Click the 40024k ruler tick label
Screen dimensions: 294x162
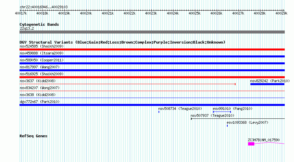coord(173,13)
